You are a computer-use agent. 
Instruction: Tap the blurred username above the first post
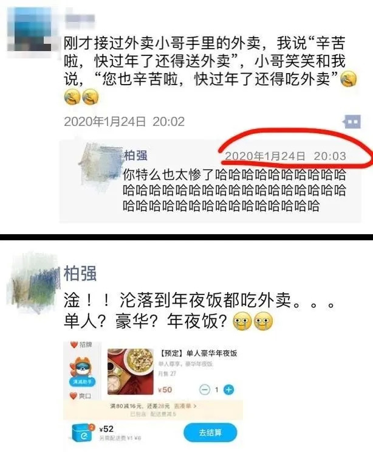pyautogui.click(x=80, y=18)
